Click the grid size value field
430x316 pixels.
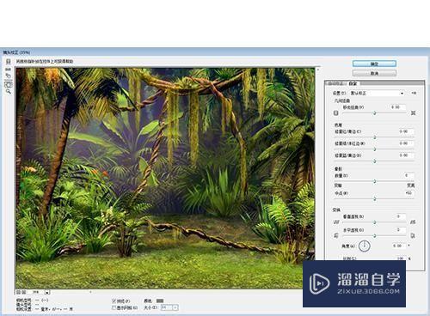[167, 307]
